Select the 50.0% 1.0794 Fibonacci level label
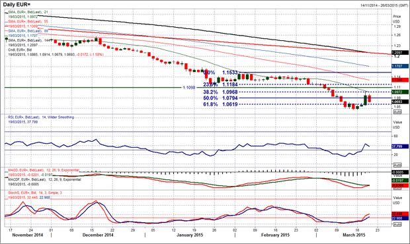410x244 pixels. click(x=220, y=98)
